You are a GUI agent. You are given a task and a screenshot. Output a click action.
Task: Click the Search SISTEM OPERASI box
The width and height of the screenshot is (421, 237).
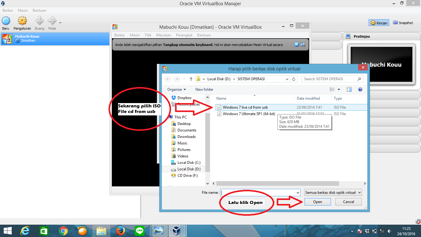[332, 79]
